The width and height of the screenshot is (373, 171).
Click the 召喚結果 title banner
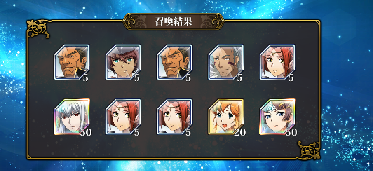click(174, 21)
